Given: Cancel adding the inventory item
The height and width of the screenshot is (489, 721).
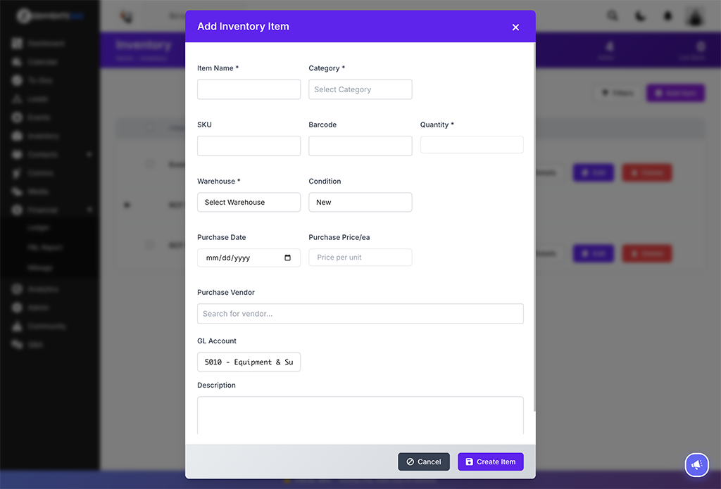Looking at the screenshot, I should coord(423,462).
